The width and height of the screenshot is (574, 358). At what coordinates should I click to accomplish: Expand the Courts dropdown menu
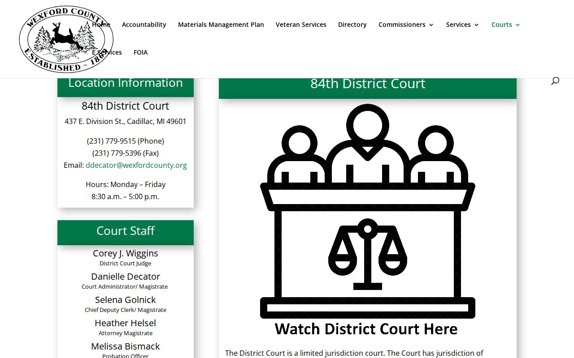click(x=505, y=25)
